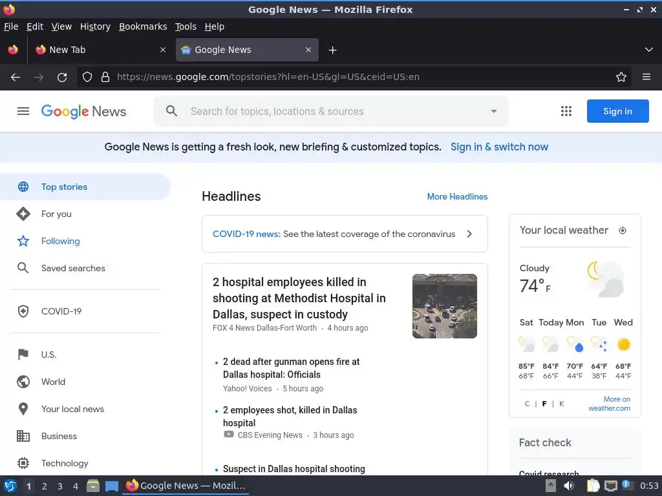The image size is (662, 496).
Task: Open the File menu
Action: tap(11, 26)
